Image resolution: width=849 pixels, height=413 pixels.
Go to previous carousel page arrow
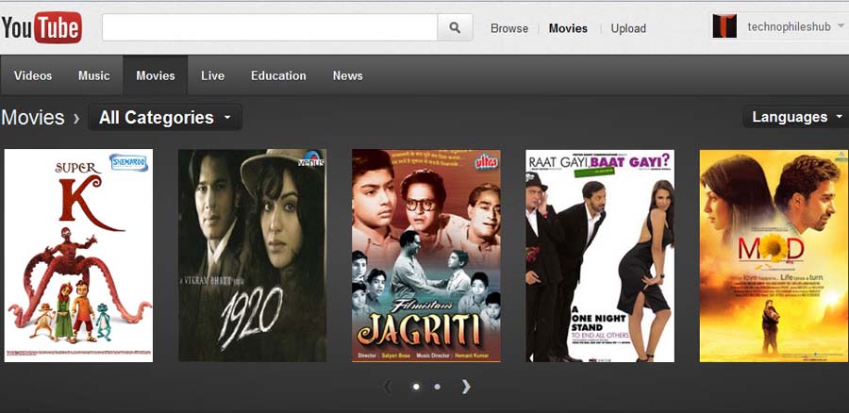point(387,387)
